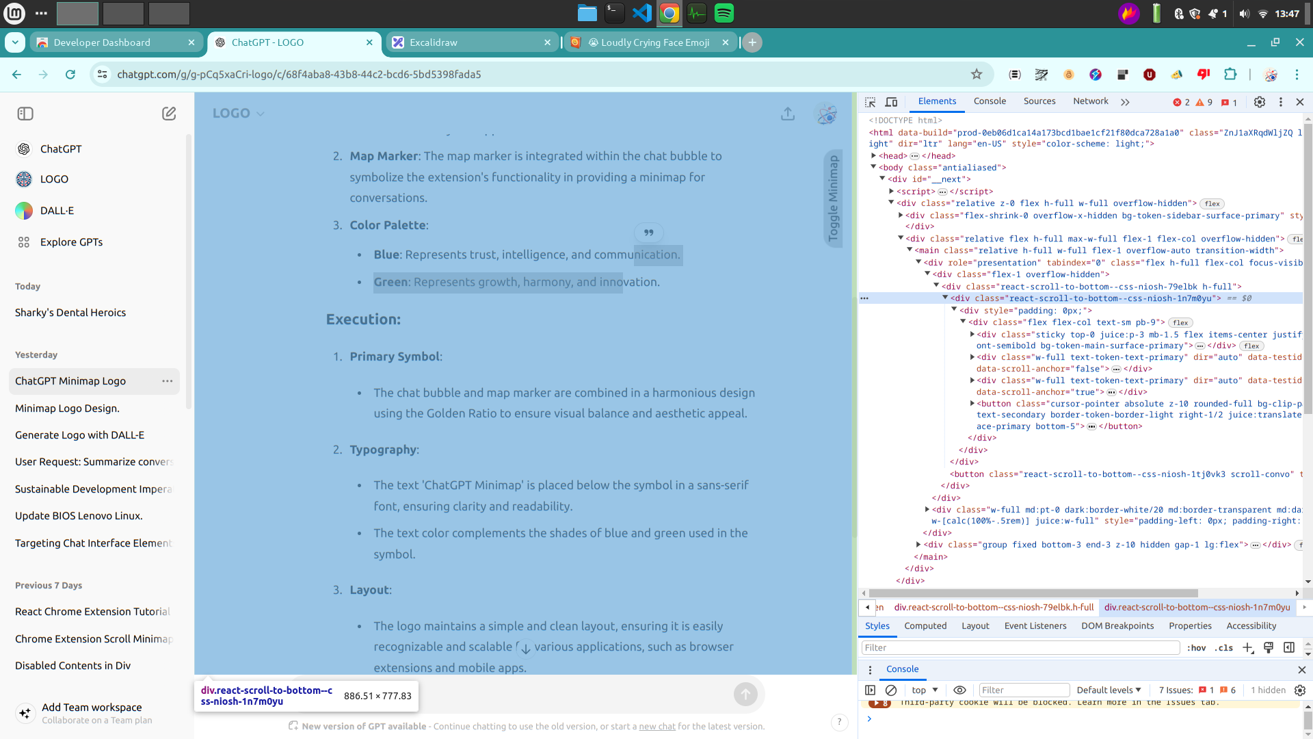Screen dimensions: 1313x739
Task: Expand the LOGO model dropdown
Action: pyautogui.click(x=239, y=114)
